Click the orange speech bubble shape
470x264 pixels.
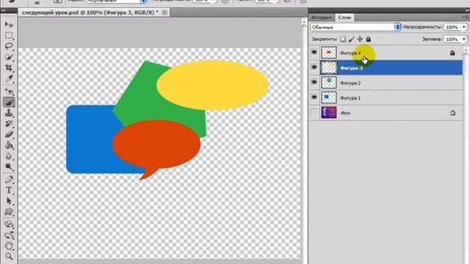156,145
